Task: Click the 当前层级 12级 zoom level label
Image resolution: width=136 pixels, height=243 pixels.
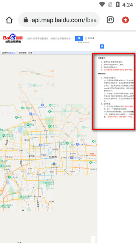Action: tap(25, 53)
